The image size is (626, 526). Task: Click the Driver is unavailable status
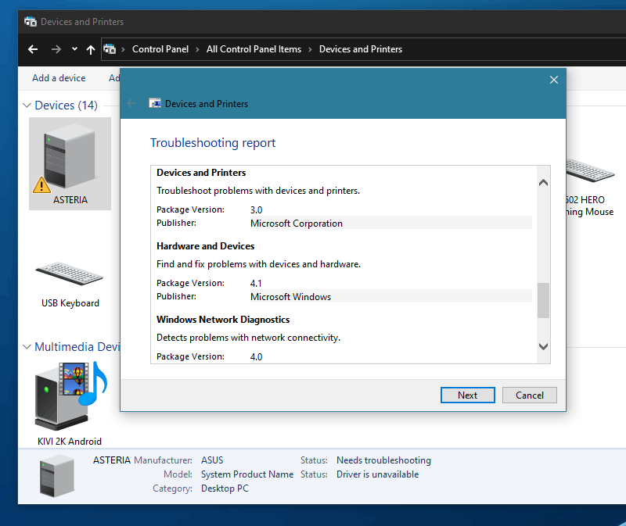click(378, 474)
